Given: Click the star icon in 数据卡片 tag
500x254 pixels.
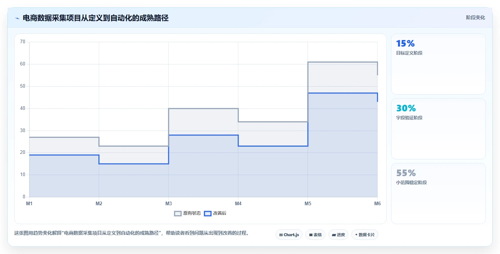Looking at the screenshot, I should tap(356, 235).
